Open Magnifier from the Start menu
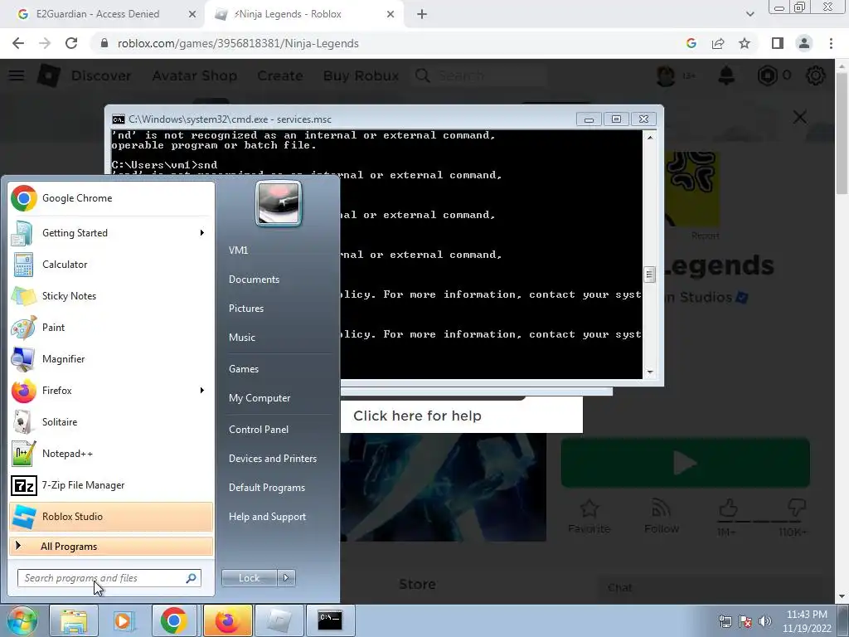849x637 pixels. pos(111,358)
